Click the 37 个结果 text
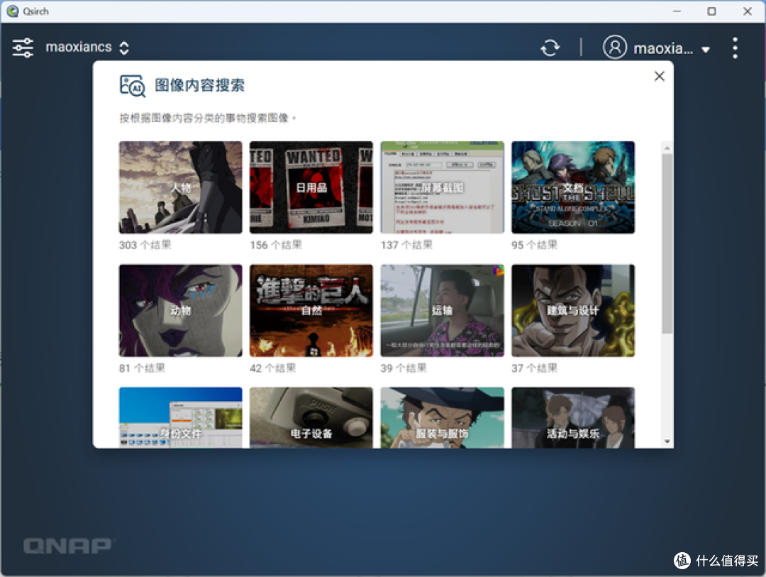Screen dimensions: 766x577 point(535,368)
